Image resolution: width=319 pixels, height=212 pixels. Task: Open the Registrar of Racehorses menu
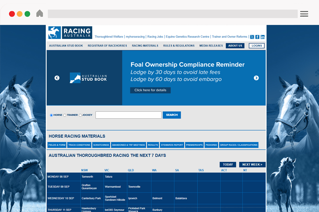(x=107, y=46)
